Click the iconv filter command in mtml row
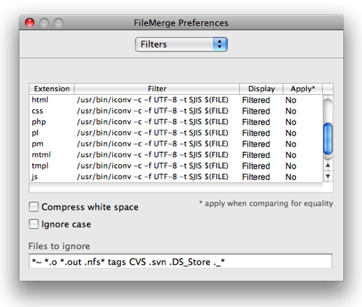This screenshot has height=307, width=362. [152, 155]
